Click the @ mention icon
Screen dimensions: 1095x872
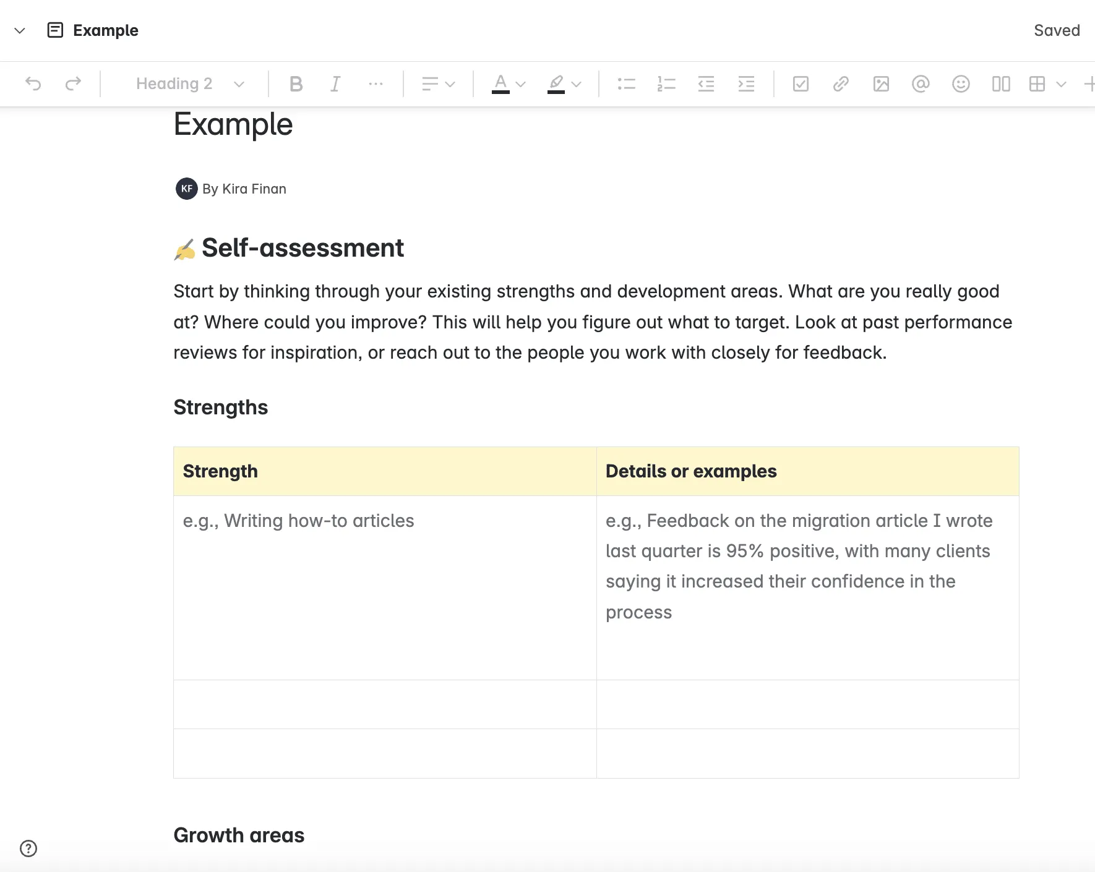pyautogui.click(x=921, y=83)
